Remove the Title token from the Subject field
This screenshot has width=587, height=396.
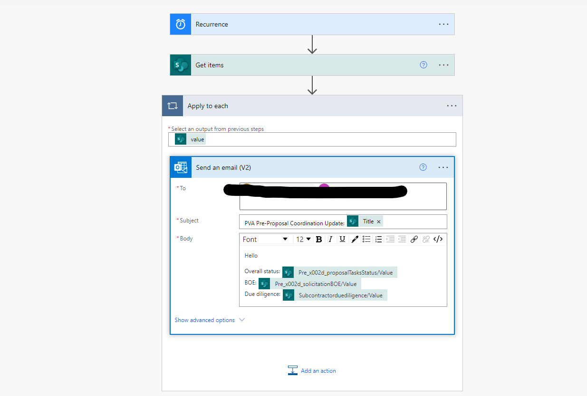pyautogui.click(x=378, y=221)
